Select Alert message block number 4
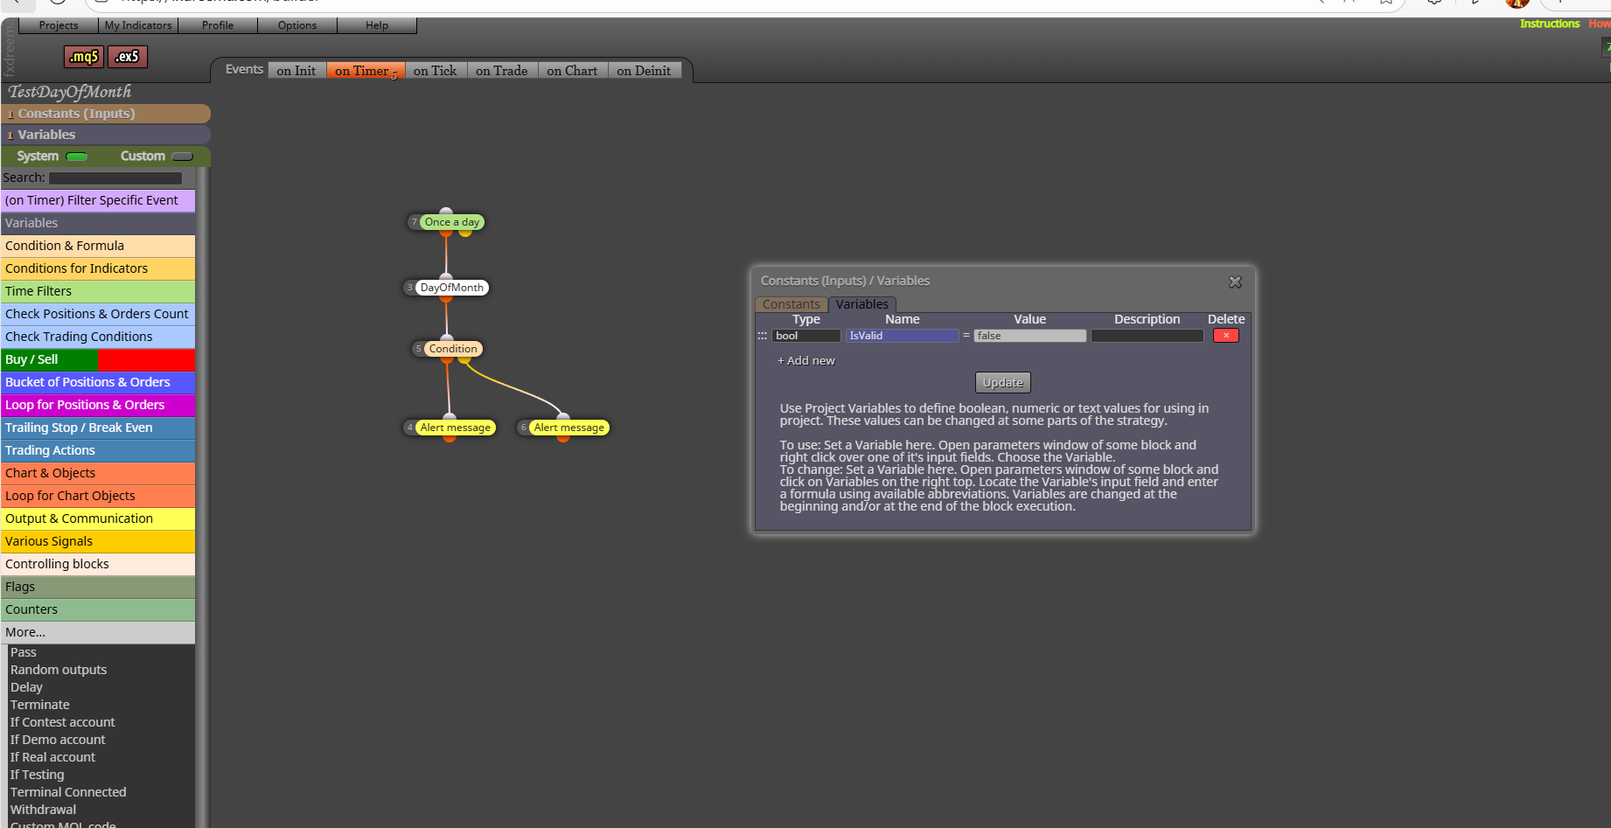The width and height of the screenshot is (1611, 828). click(x=455, y=428)
